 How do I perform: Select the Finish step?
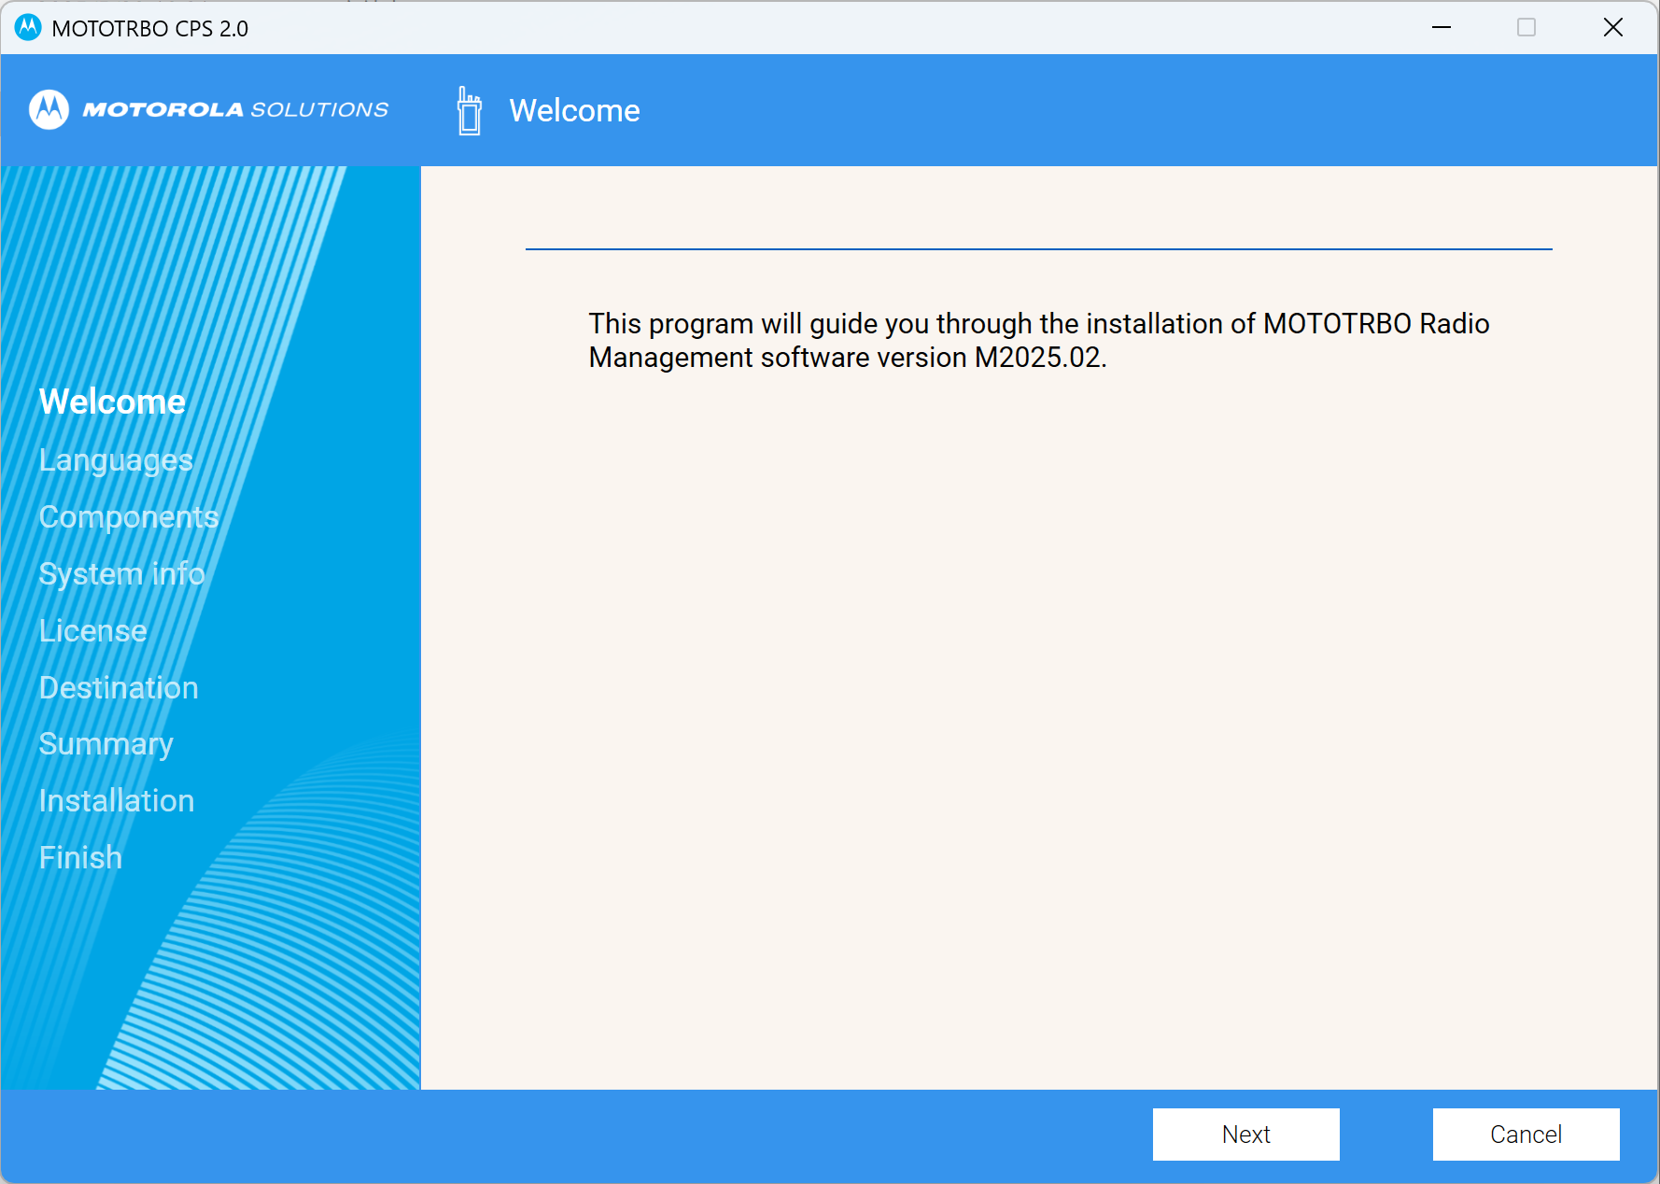[81, 858]
